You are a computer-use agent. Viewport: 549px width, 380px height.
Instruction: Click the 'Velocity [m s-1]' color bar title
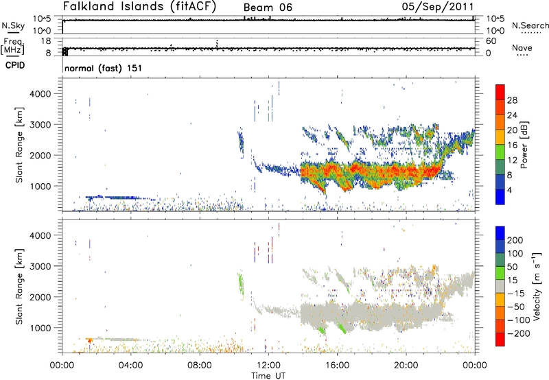coord(537,286)
